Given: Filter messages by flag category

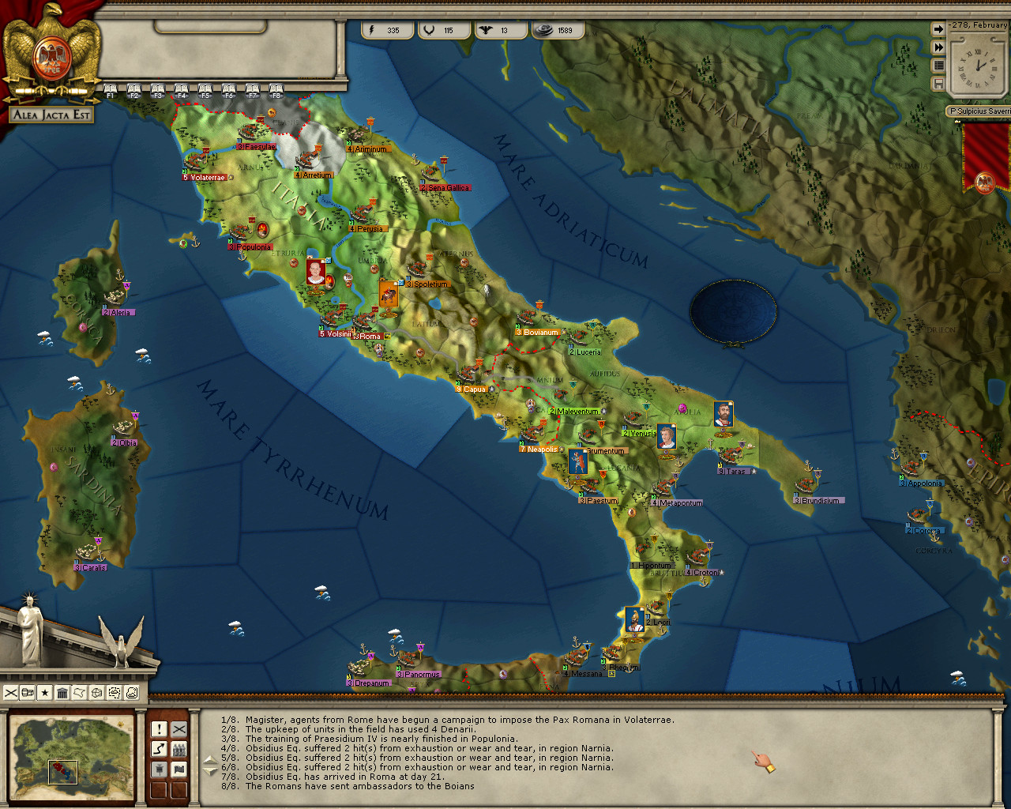Looking at the screenshot, I should (x=179, y=769).
